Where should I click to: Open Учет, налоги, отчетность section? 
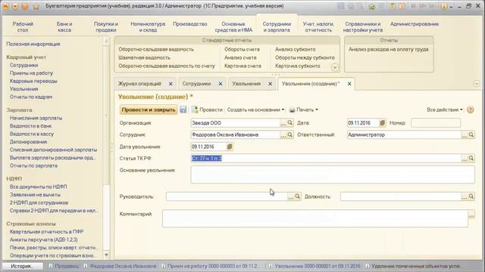(318, 27)
